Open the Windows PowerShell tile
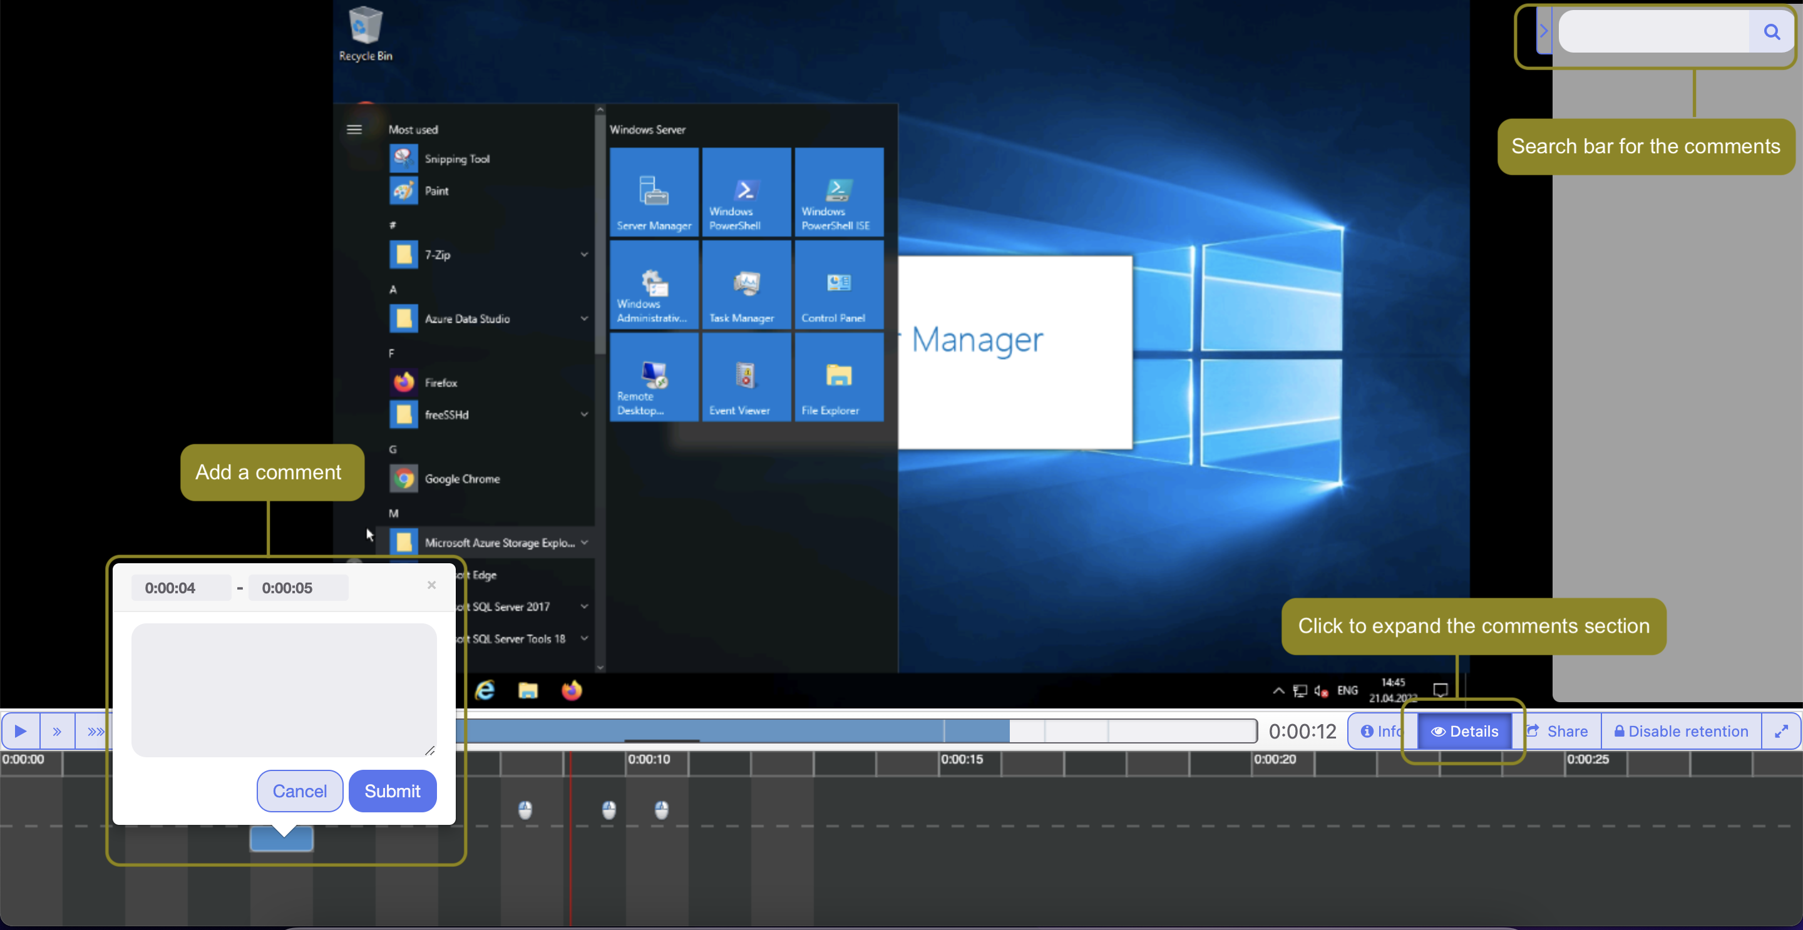This screenshot has height=930, width=1803. (x=746, y=192)
